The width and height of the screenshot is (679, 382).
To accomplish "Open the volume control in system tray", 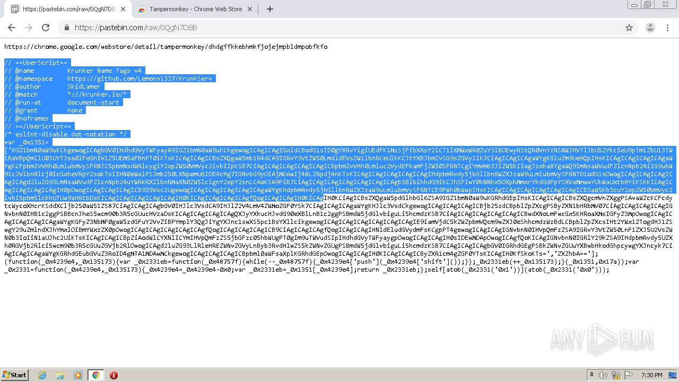I will (x=603, y=375).
